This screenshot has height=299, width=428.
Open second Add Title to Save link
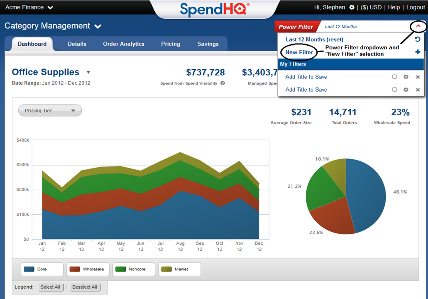point(306,90)
